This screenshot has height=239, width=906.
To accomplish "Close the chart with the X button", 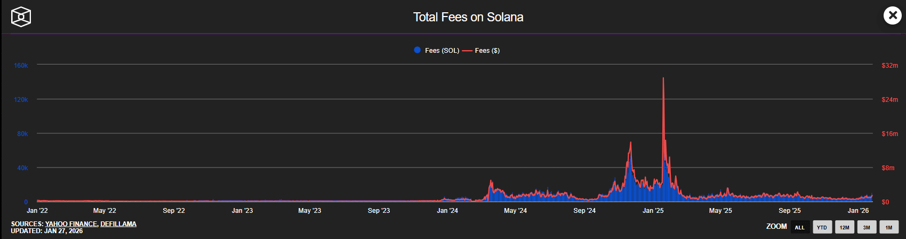I will pos(892,15).
